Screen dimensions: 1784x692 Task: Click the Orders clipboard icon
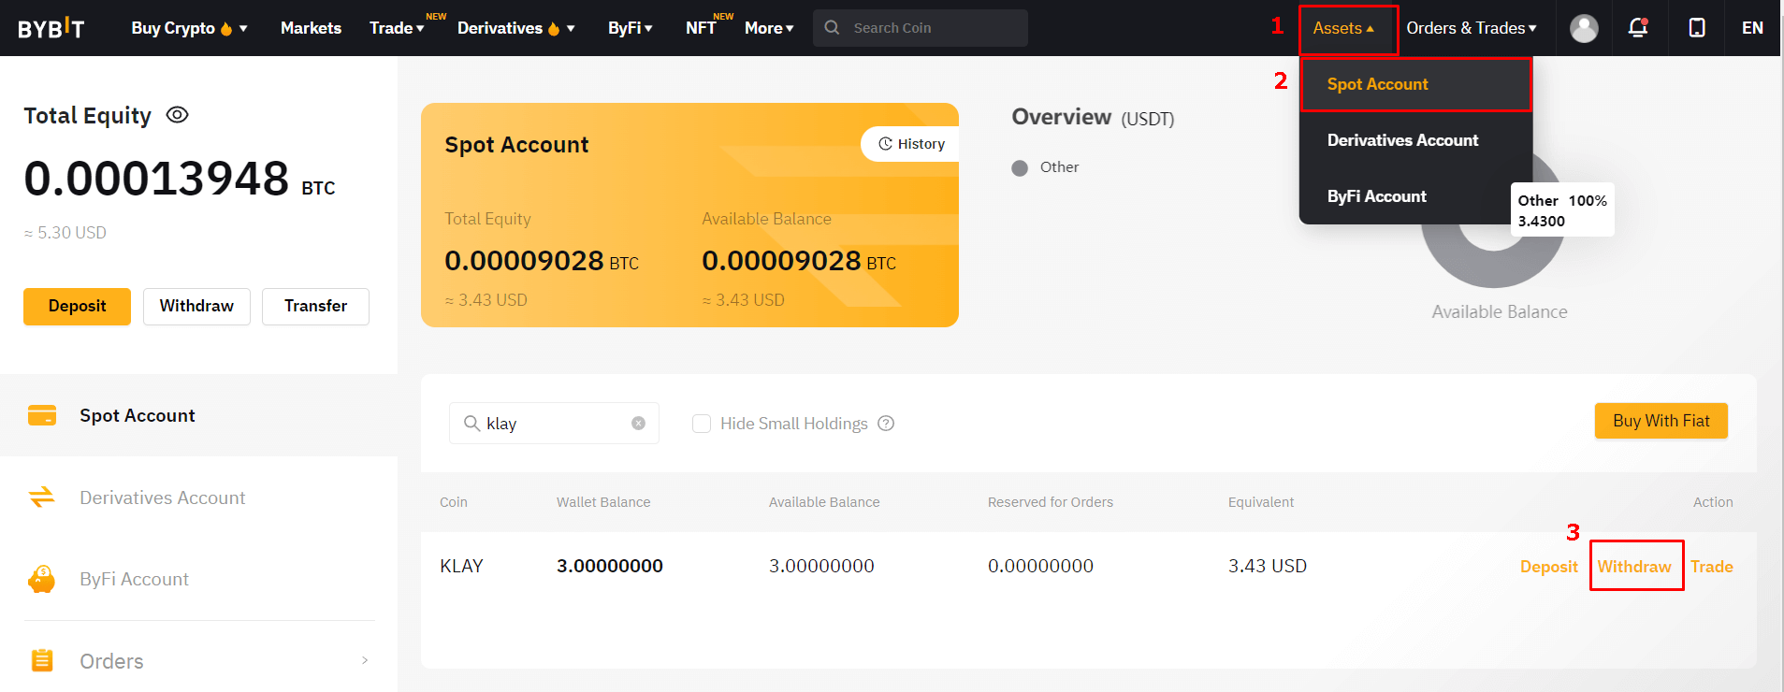click(x=42, y=660)
